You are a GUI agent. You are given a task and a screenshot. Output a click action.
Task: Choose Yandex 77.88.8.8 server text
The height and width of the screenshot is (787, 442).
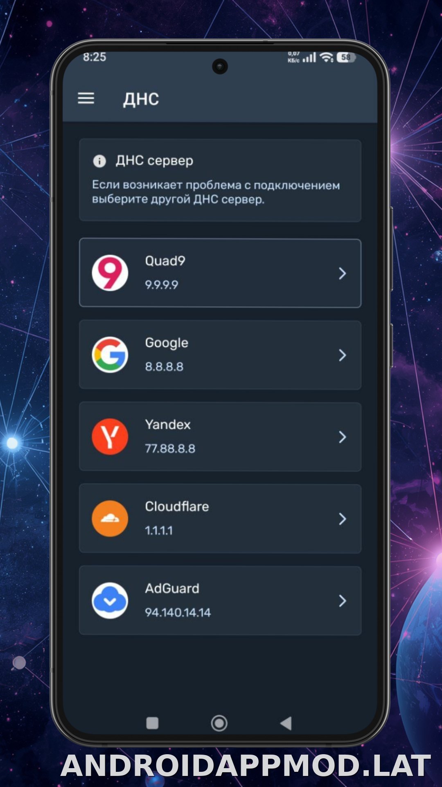tap(170, 448)
